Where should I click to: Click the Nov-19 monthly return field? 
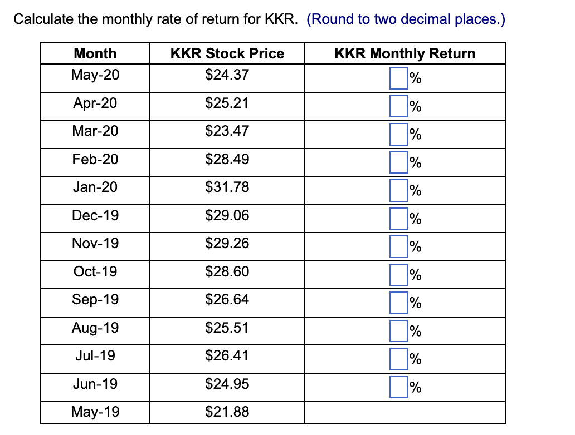[x=398, y=247]
